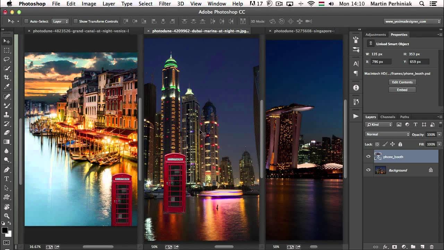Select the Gradient tool
Image resolution: width=444 pixels, height=250 pixels.
pyautogui.click(x=7, y=142)
